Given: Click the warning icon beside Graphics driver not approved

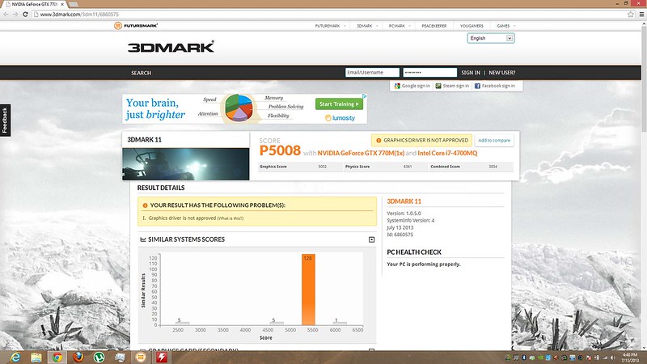Looking at the screenshot, I should 378,140.
